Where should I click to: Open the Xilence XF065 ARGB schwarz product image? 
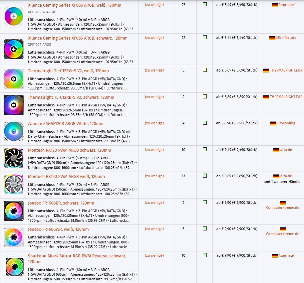(x=14, y=49)
